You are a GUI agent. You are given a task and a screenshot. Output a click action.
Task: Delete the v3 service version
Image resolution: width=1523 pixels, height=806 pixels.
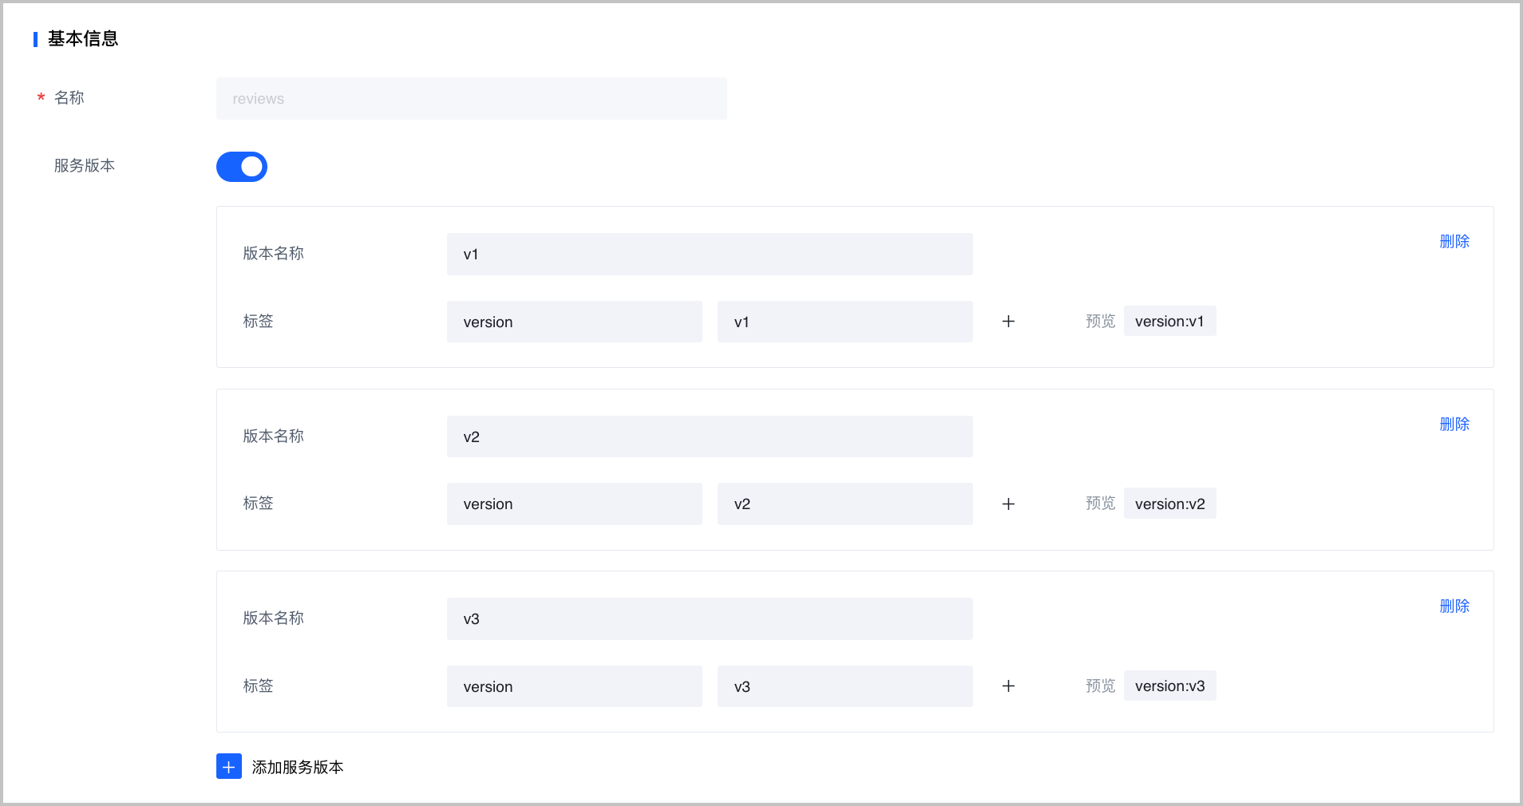(x=1454, y=606)
